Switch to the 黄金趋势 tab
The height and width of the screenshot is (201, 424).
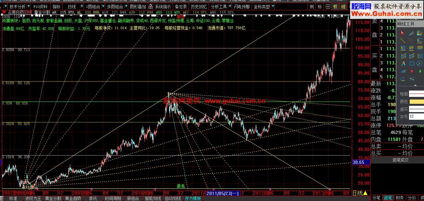point(73,198)
